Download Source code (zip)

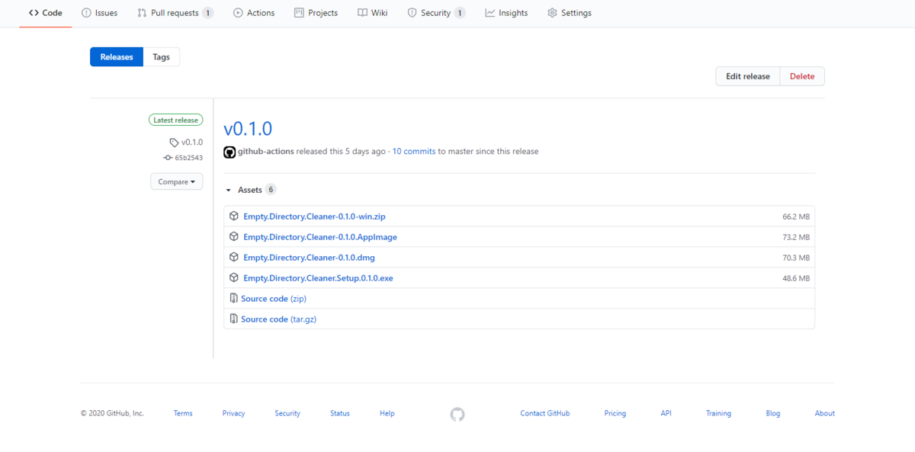coord(274,299)
